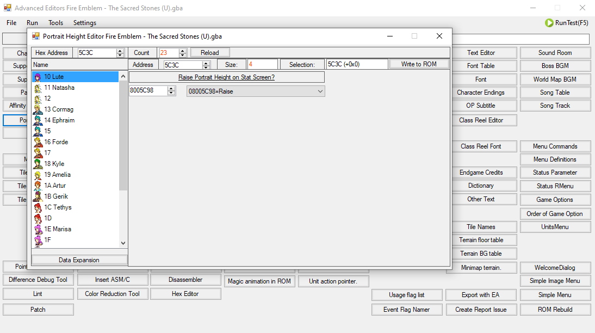The image size is (595, 333).
Task: Select list row 18 Kyle
Action: coord(76,164)
